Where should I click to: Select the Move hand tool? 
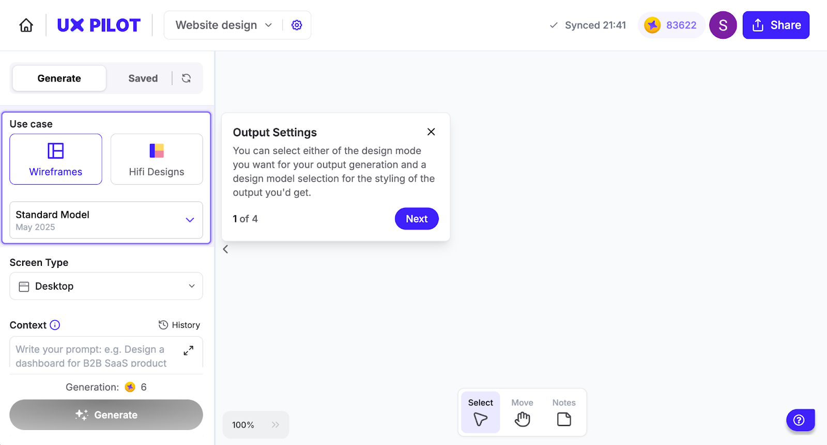(x=522, y=412)
